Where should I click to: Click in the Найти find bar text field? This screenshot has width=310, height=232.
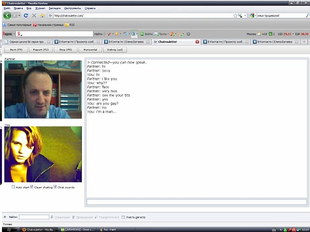pyautogui.click(x=34, y=217)
